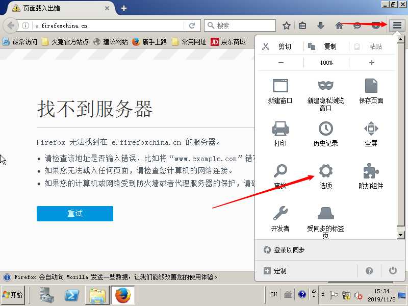Viewport: 408px width, 306px height.
Task: Click the bookmark star icon
Action: (x=287, y=25)
